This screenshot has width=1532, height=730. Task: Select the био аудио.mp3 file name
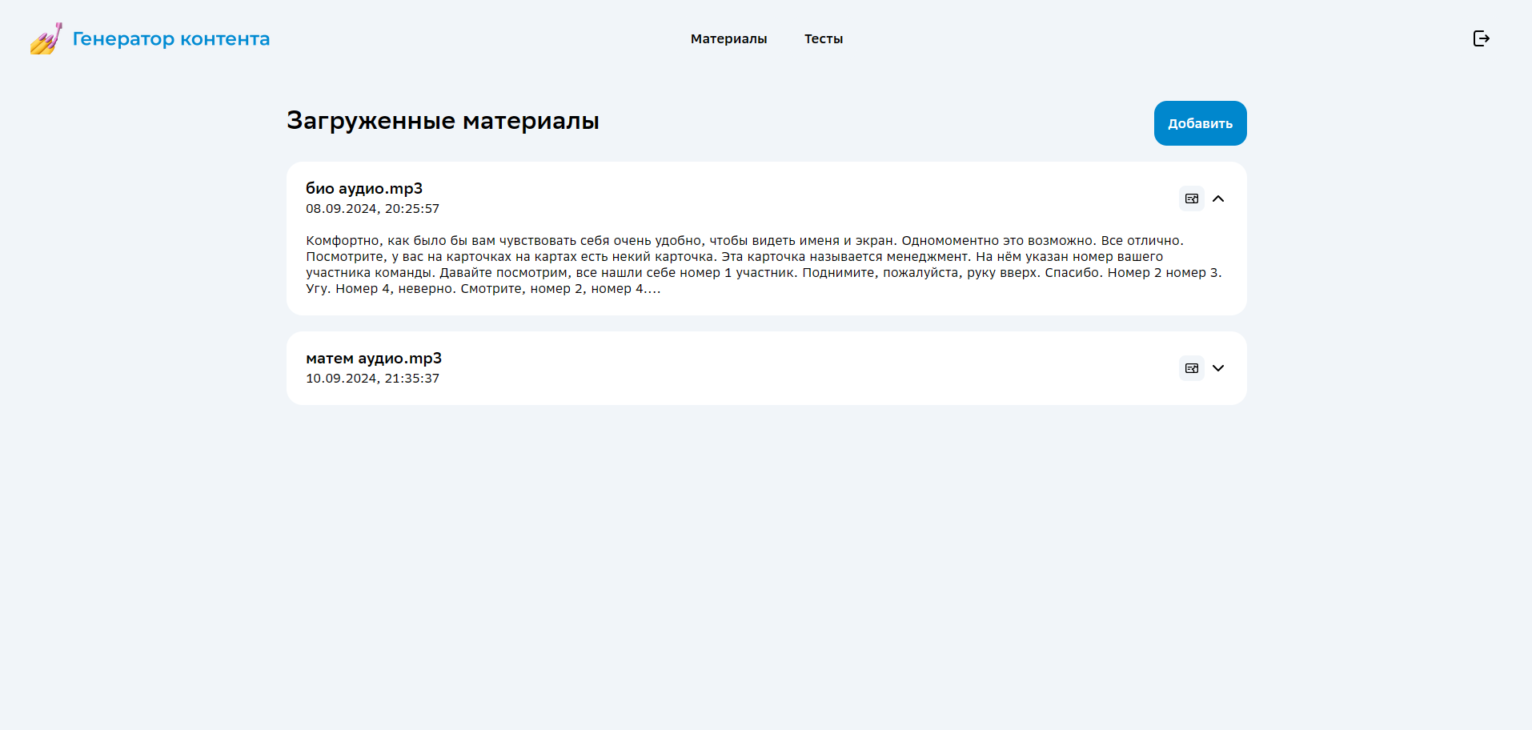click(x=364, y=188)
